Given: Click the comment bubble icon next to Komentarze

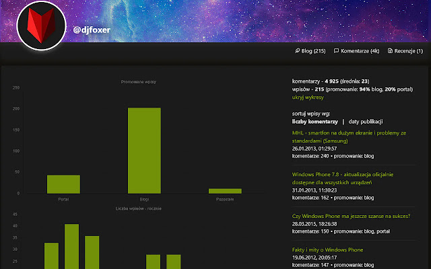Looking at the screenshot, I should coord(336,51).
